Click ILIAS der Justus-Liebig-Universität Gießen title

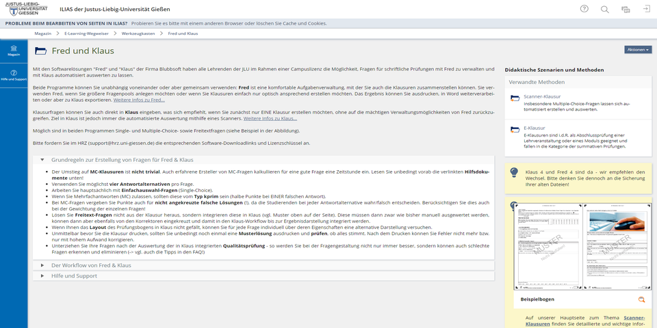pos(115,9)
